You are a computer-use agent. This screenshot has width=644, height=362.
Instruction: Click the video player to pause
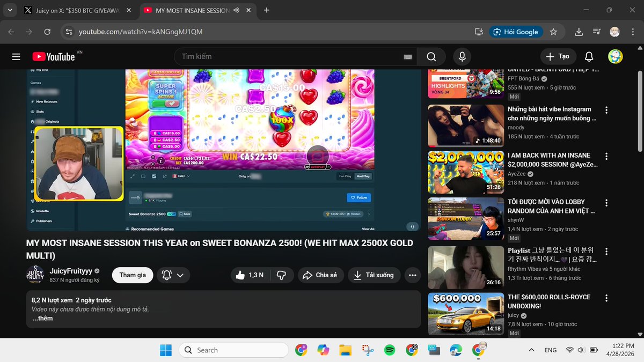[224, 150]
